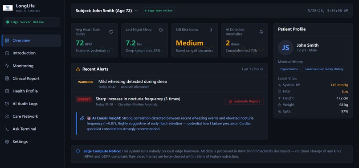Screen dimensions: 359x168
Task: Click the Hypertension history tag
Action: [x=289, y=69]
